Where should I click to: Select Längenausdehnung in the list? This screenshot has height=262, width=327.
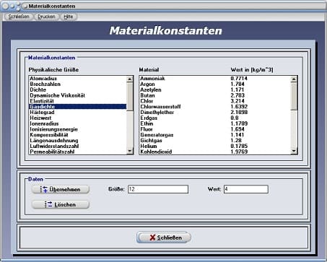point(78,141)
